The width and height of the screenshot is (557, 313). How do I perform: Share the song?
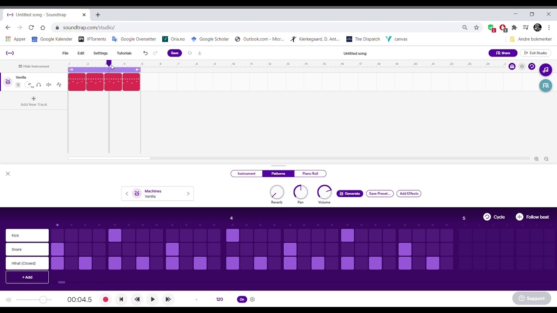[503, 53]
